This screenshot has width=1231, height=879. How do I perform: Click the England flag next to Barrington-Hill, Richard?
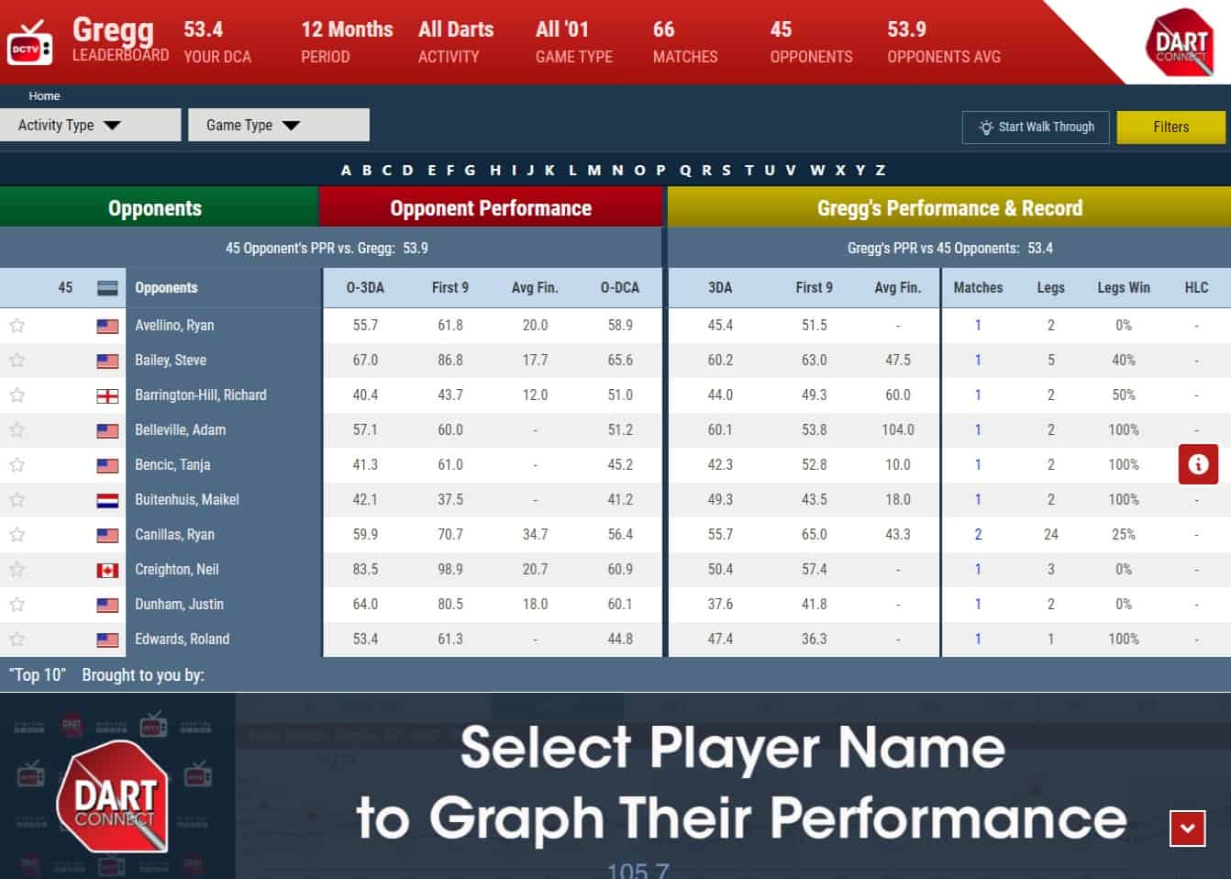click(x=107, y=395)
